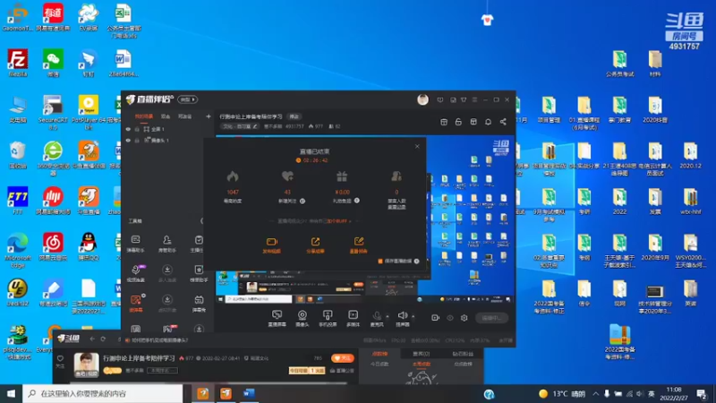Mute the microphone in the bottom toolbar
Screen dimensions: 716x403
tap(377, 318)
